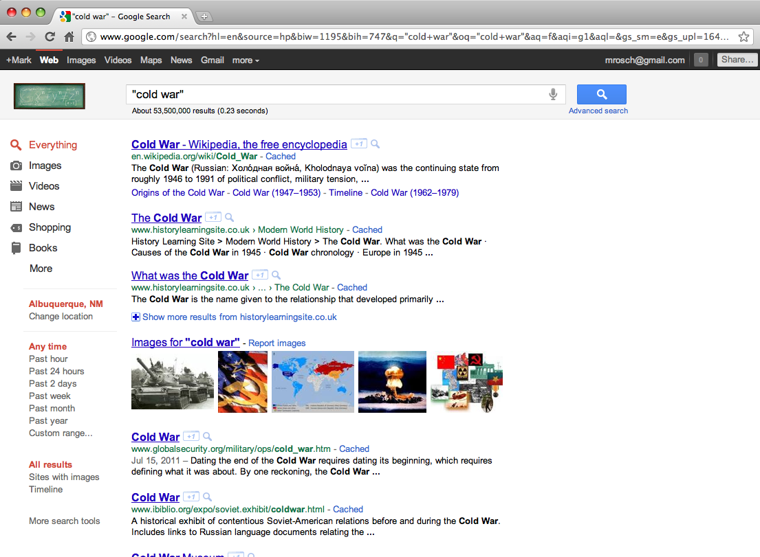Image resolution: width=760 pixels, height=557 pixels.
Task: Open the flags and hammer-sickle thumbnail
Action: tap(242, 382)
